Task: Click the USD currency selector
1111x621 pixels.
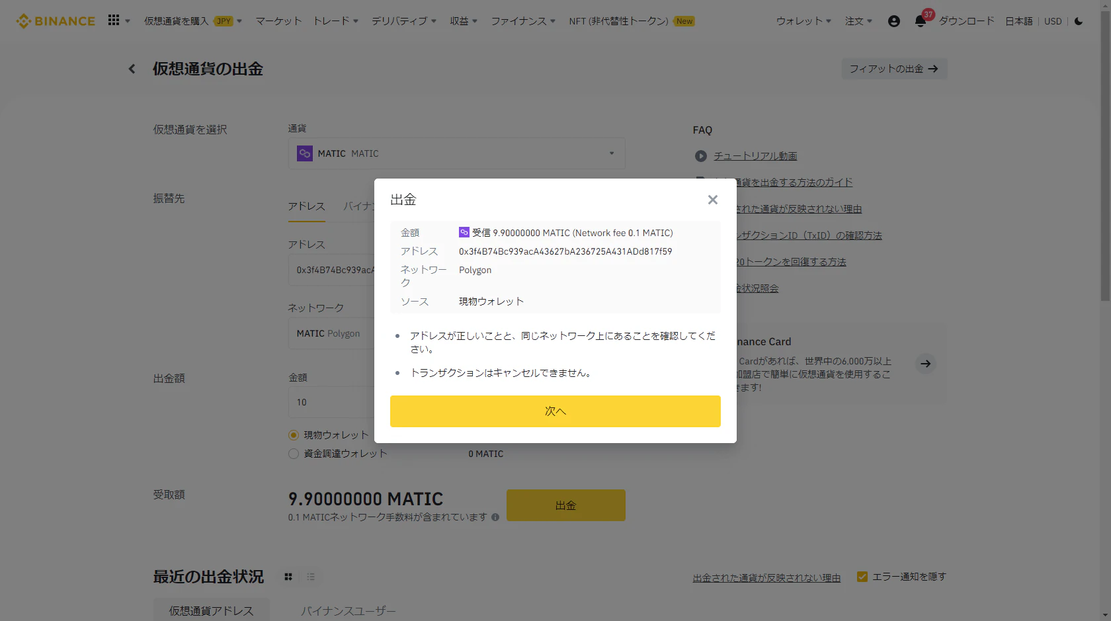Action: tap(1053, 21)
